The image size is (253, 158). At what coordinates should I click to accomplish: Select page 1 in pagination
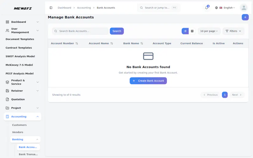point(225,95)
